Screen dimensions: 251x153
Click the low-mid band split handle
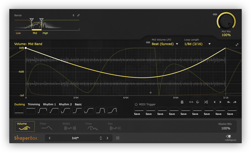[x=32, y=20]
